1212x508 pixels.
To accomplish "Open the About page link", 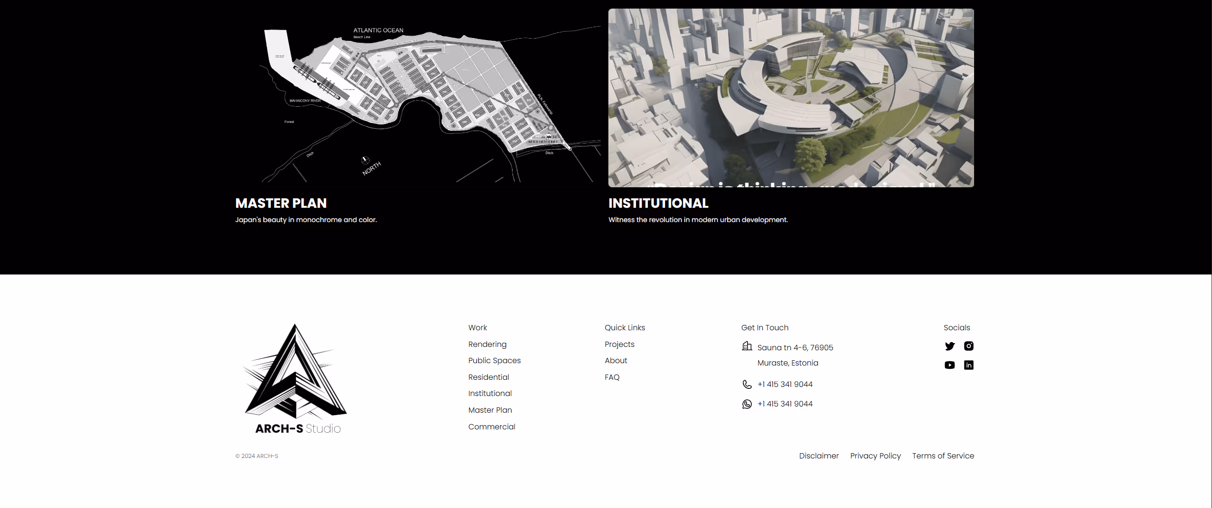I will pos(616,361).
